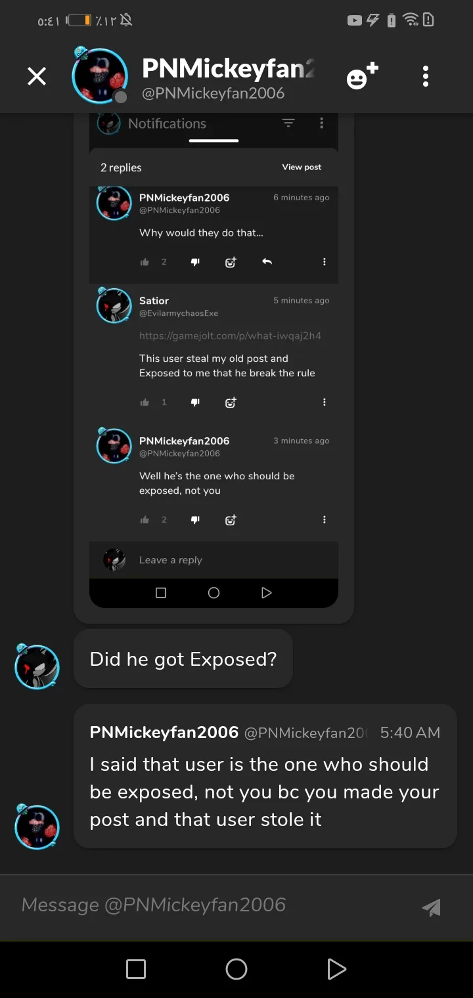The width and height of the screenshot is (473, 998).
Task: Open the chat options three-dot menu
Action: [x=426, y=77]
